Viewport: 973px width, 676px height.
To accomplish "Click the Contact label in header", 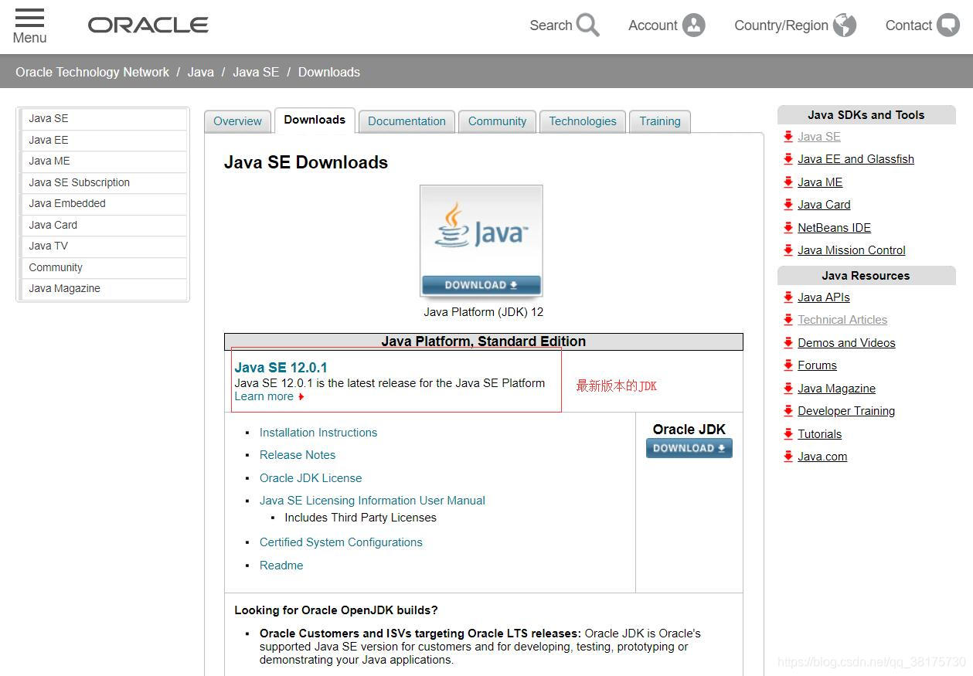I will point(908,25).
